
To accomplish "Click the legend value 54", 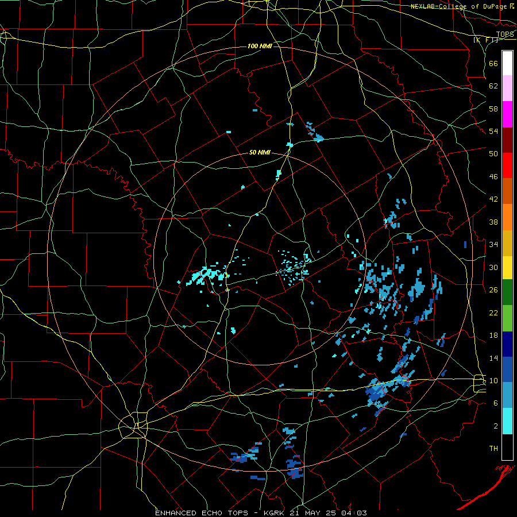I will point(493,131).
